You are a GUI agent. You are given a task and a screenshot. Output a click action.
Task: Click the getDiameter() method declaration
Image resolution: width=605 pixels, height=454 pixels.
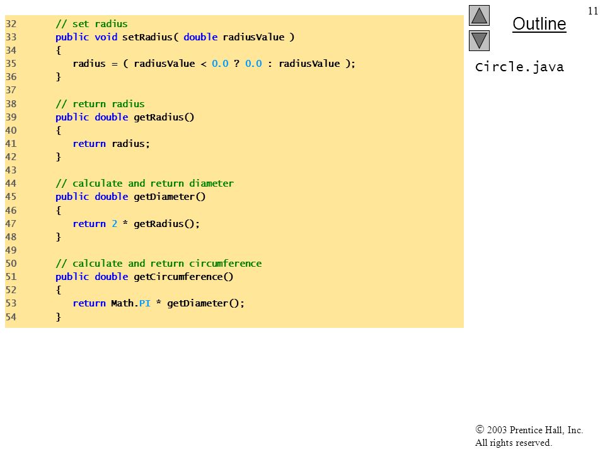click(130, 197)
